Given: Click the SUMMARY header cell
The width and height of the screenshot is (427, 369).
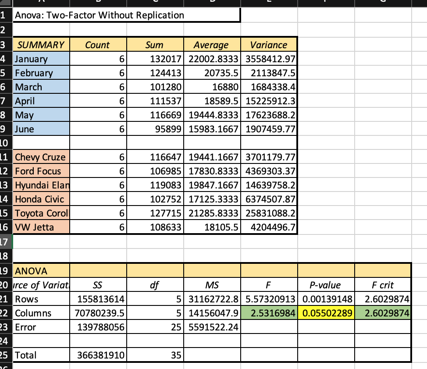Looking at the screenshot, I should point(41,45).
